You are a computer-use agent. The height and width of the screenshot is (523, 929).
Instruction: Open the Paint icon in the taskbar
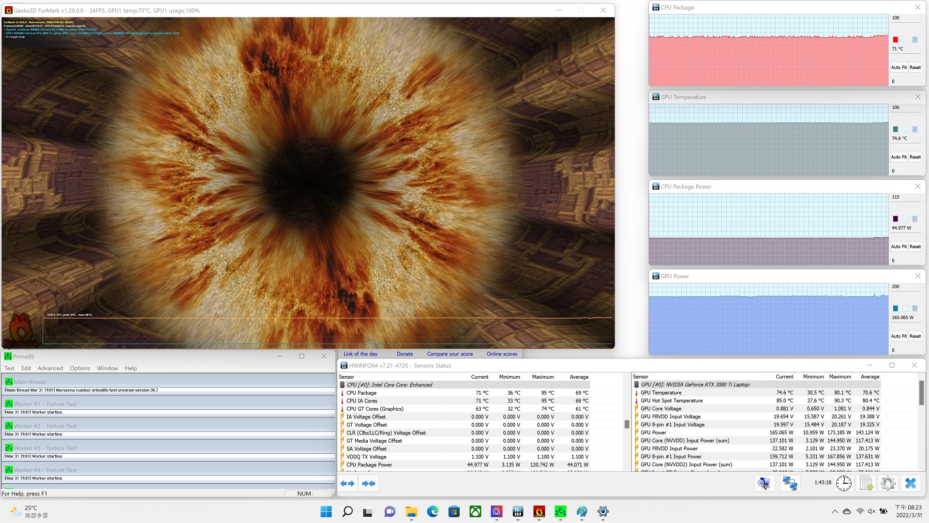click(582, 511)
